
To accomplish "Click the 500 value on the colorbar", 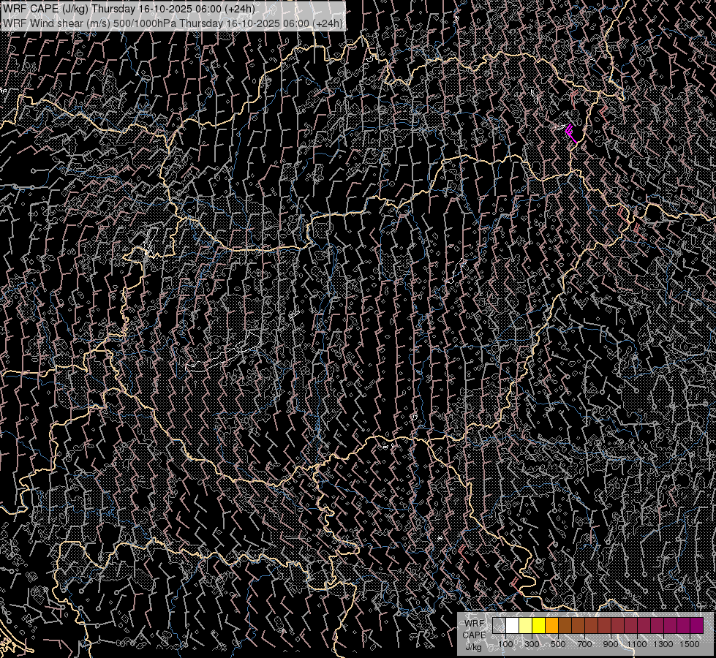I will click(x=558, y=644).
